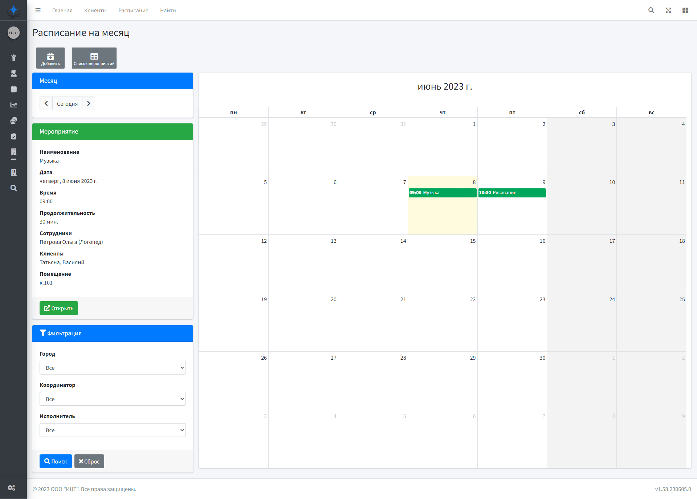The image size is (697, 499).
Task: Click the clipboard check sidebar icon
Action: pos(13,136)
